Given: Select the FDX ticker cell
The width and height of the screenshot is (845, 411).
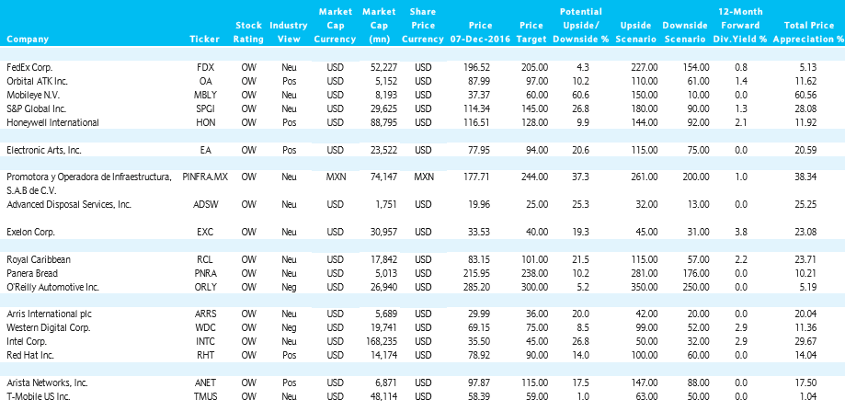Looking at the screenshot, I should coord(205,67).
